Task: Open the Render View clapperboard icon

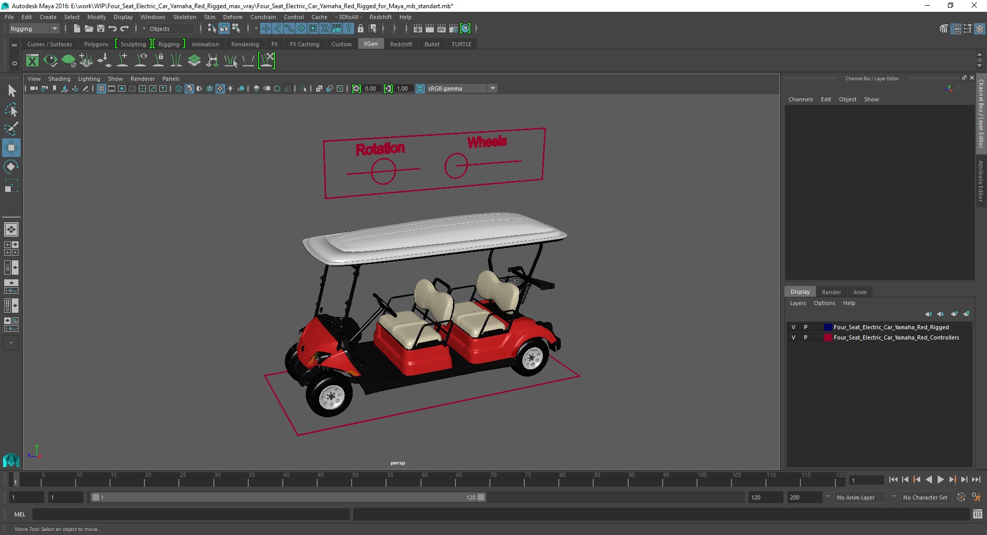Action: click(418, 29)
